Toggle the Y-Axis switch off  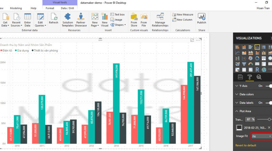[x=268, y=86]
